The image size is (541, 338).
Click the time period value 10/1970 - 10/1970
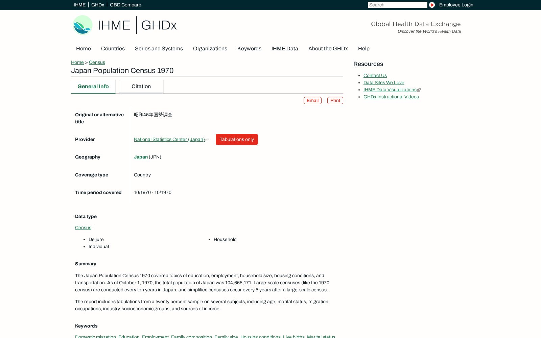point(152,193)
